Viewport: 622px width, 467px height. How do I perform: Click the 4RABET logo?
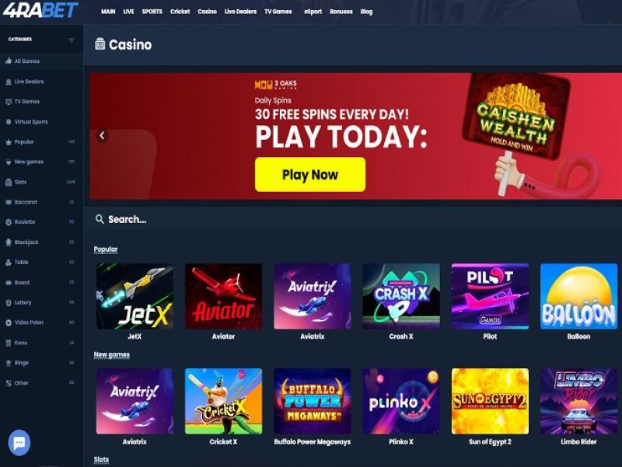click(x=40, y=10)
